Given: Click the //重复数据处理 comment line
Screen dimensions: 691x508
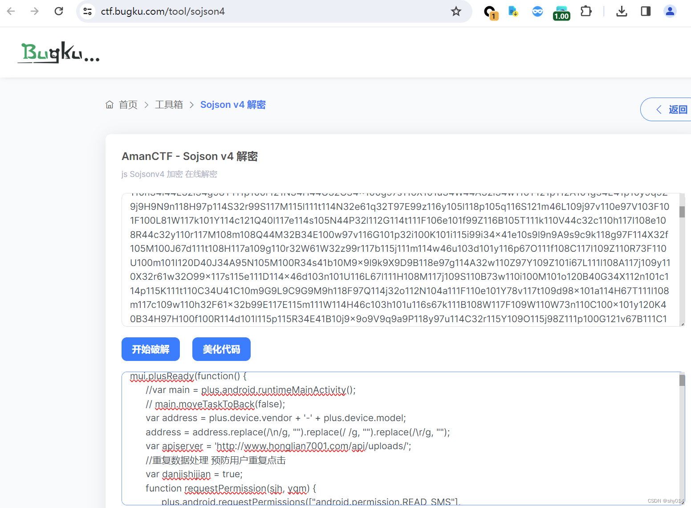Looking at the screenshot, I should pyautogui.click(x=215, y=460).
